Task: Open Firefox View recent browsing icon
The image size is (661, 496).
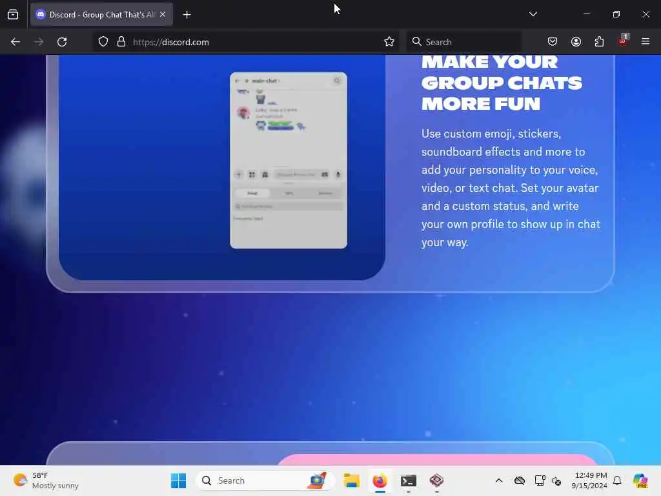Action: [13, 14]
